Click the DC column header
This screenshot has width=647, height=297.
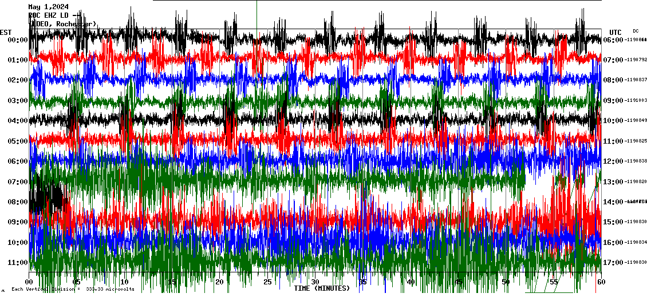[636, 31]
